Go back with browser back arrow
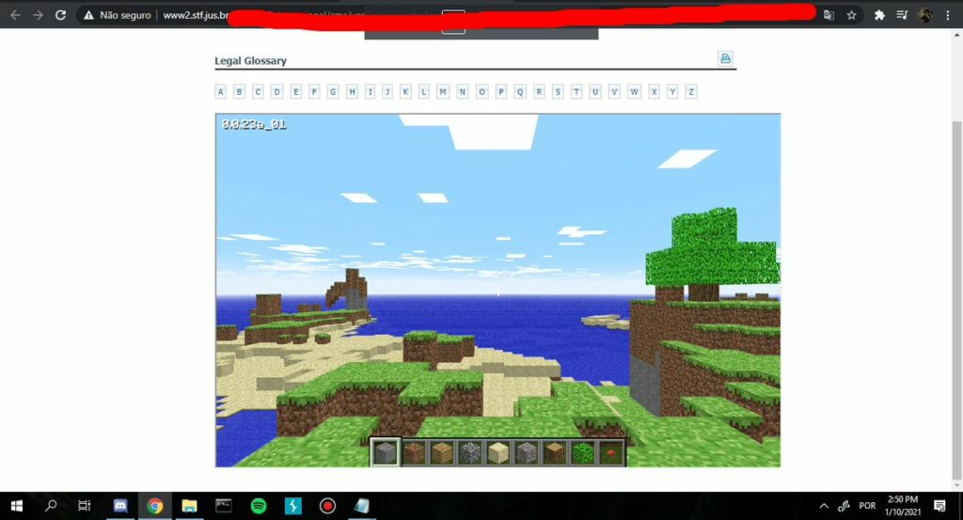The width and height of the screenshot is (963, 520). 15,15
